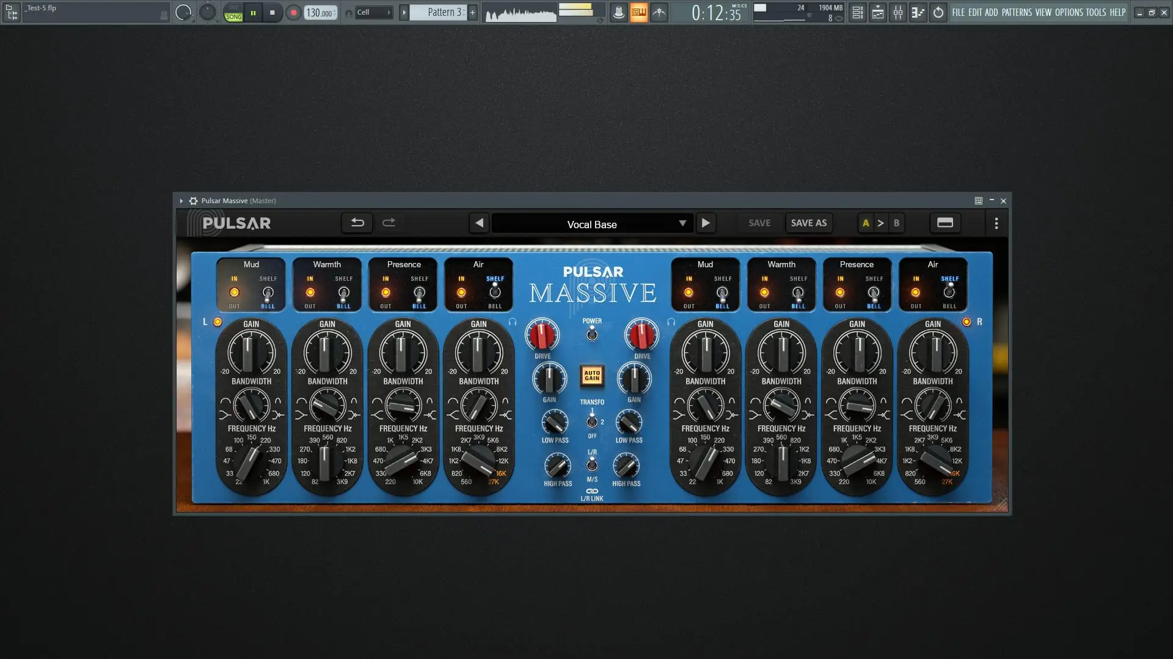
Task: Click the redo arrow in Pulsar Massive
Action: (x=389, y=223)
